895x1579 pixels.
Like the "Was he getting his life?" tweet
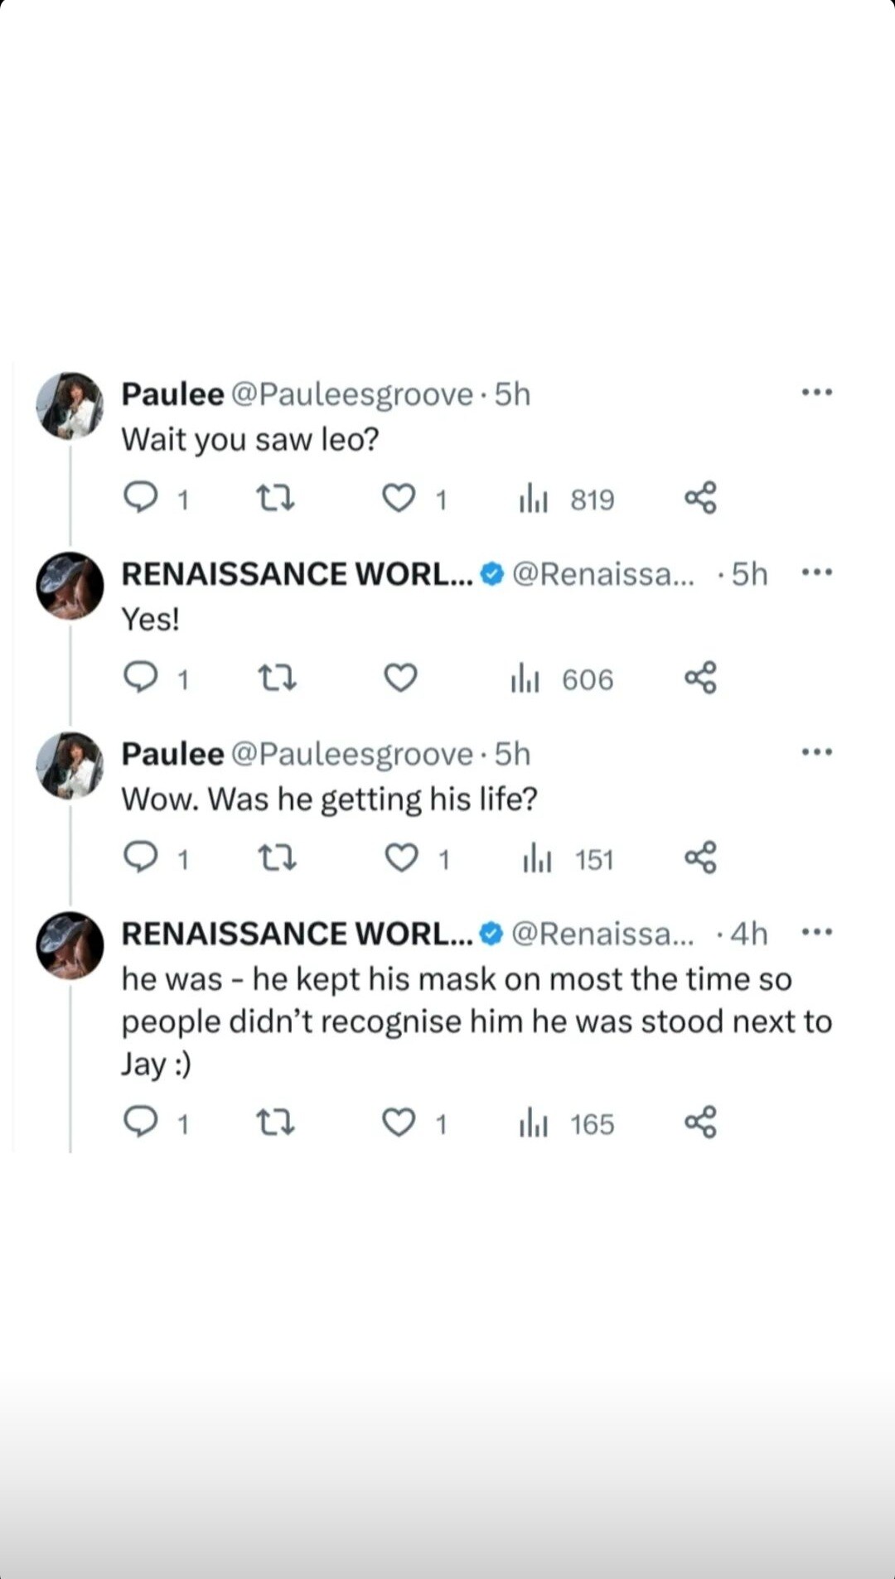coord(402,858)
